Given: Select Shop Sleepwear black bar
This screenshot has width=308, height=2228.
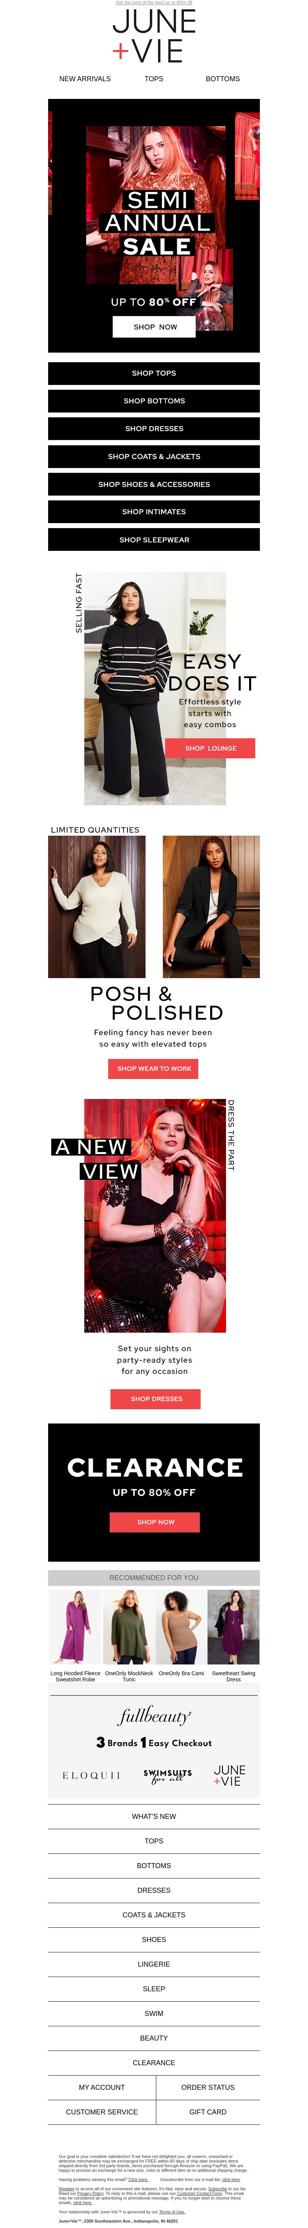Looking at the screenshot, I should (154, 540).
